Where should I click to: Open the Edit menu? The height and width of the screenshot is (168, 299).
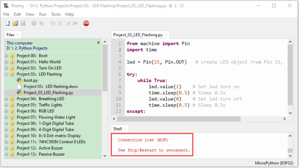(x=18, y=14)
